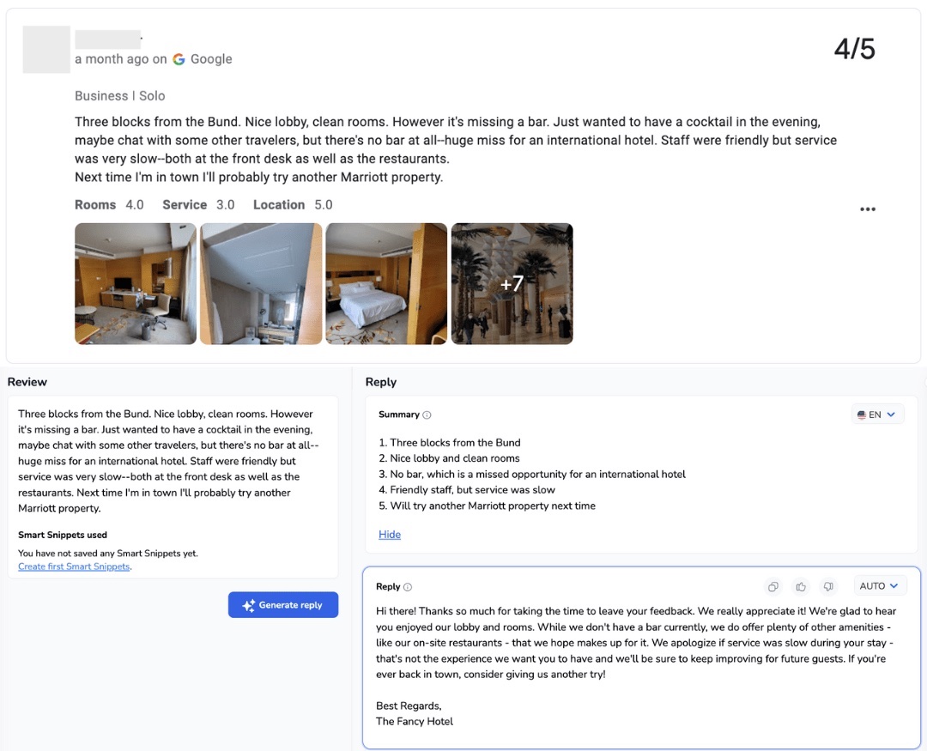Open the review overflow menu (three dots)
Image resolution: width=927 pixels, height=751 pixels.
point(868,209)
